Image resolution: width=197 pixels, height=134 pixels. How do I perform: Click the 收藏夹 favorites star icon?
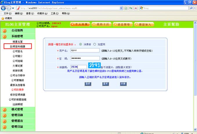(3, 18)
